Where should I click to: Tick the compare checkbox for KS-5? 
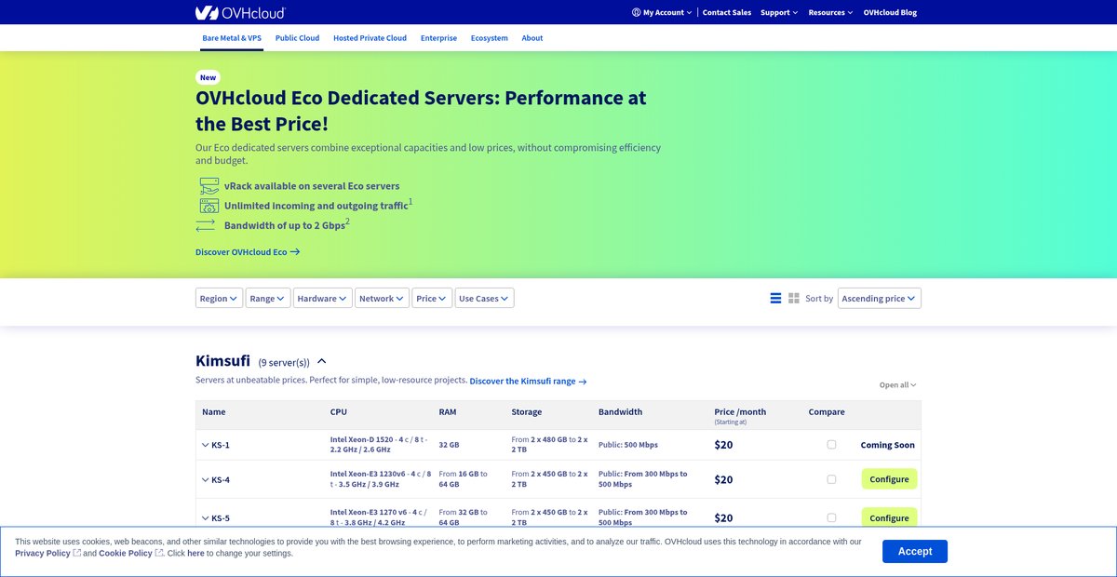tap(831, 517)
